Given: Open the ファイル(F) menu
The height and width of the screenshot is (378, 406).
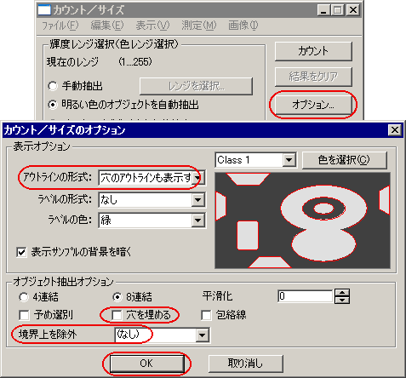Looking at the screenshot, I should pos(60,26).
